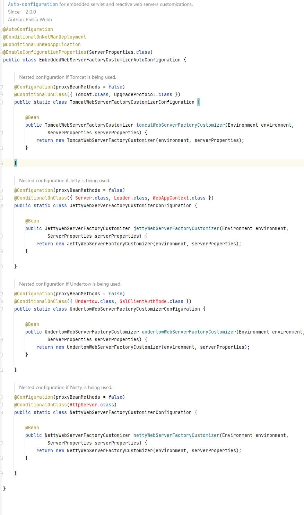Click 'new NettyWebServerFactoryCustomizer' constructor call
The image size is (304, 515).
pyautogui.click(x=104, y=451)
